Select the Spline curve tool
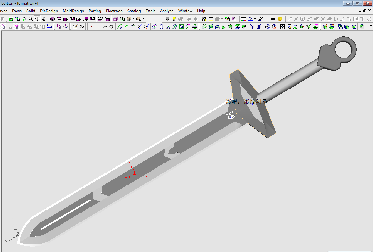The image size is (373, 252). (x=105, y=26)
